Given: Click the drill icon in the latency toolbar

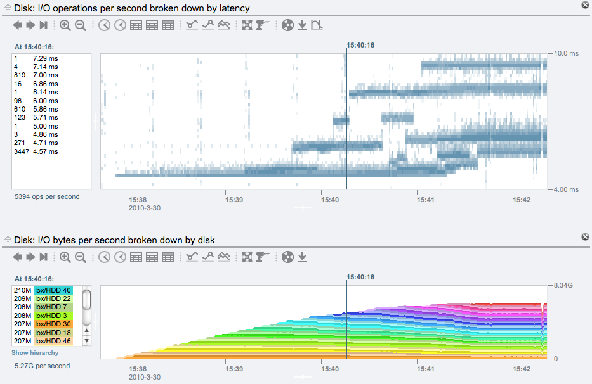Looking at the screenshot, I should (x=263, y=25).
